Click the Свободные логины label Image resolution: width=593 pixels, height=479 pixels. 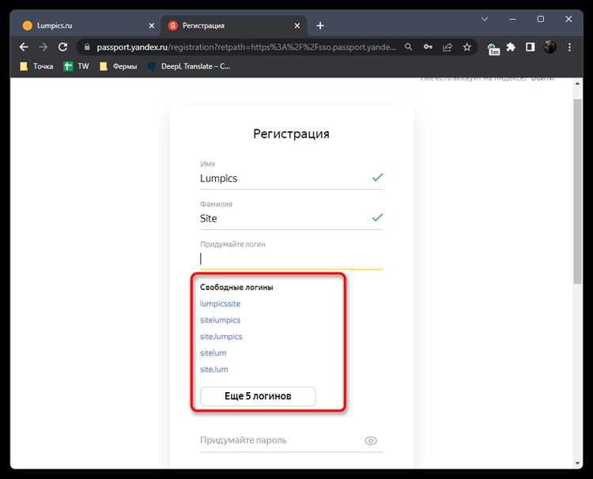pos(236,288)
